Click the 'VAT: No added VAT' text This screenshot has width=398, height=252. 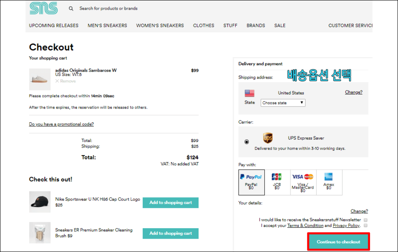click(x=179, y=164)
